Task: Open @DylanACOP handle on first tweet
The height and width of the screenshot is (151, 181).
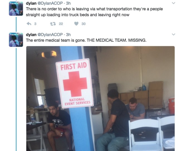Action: [x=50, y=3]
